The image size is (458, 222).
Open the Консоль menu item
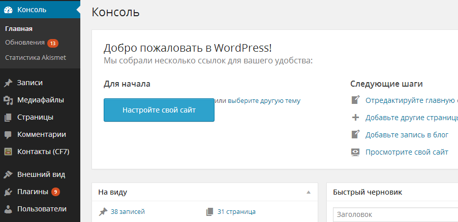point(40,10)
